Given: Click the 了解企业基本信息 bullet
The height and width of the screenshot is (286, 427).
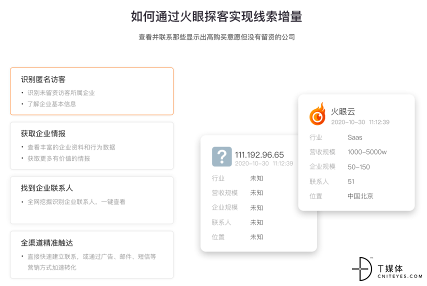Looking at the screenshot, I should click(51, 104).
